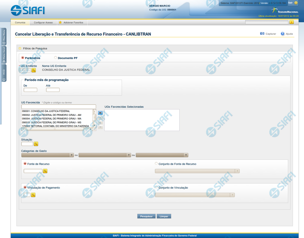Click the UG Emitente magnifier lookup icon
This screenshot has width=304, height=238.
(34, 70)
